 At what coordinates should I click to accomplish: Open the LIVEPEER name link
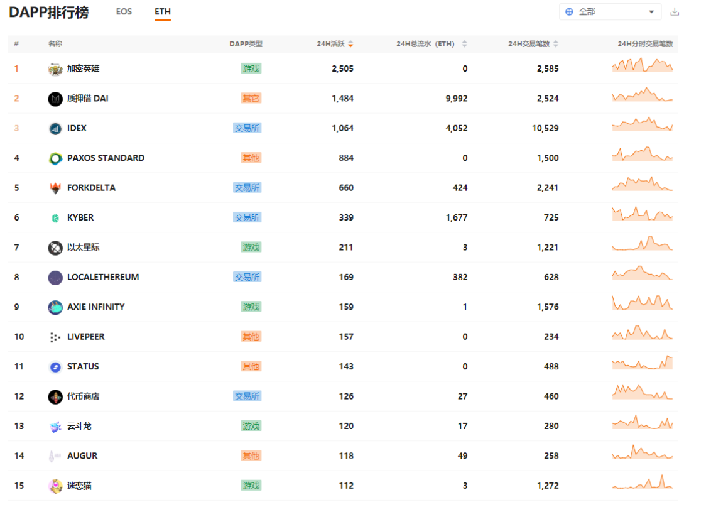tap(85, 337)
